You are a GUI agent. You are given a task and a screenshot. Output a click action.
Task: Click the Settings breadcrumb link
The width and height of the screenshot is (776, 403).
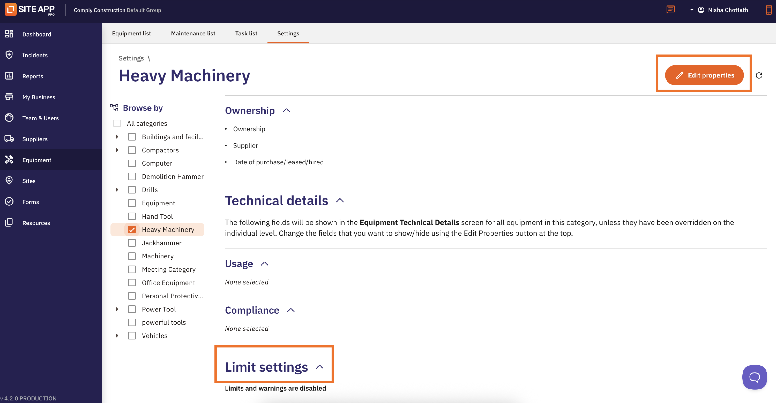(131, 58)
